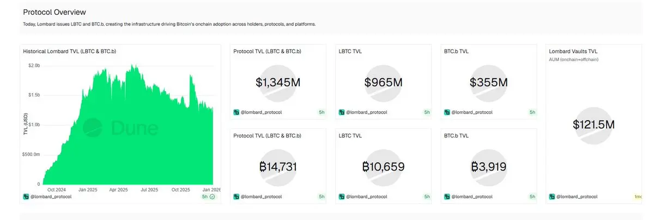Click the avatar icon in the ₿3,919 card

pyautogui.click(x=447, y=197)
